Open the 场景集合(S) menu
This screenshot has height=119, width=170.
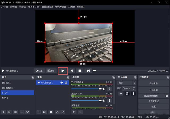pyautogui.click(x=60, y=7)
